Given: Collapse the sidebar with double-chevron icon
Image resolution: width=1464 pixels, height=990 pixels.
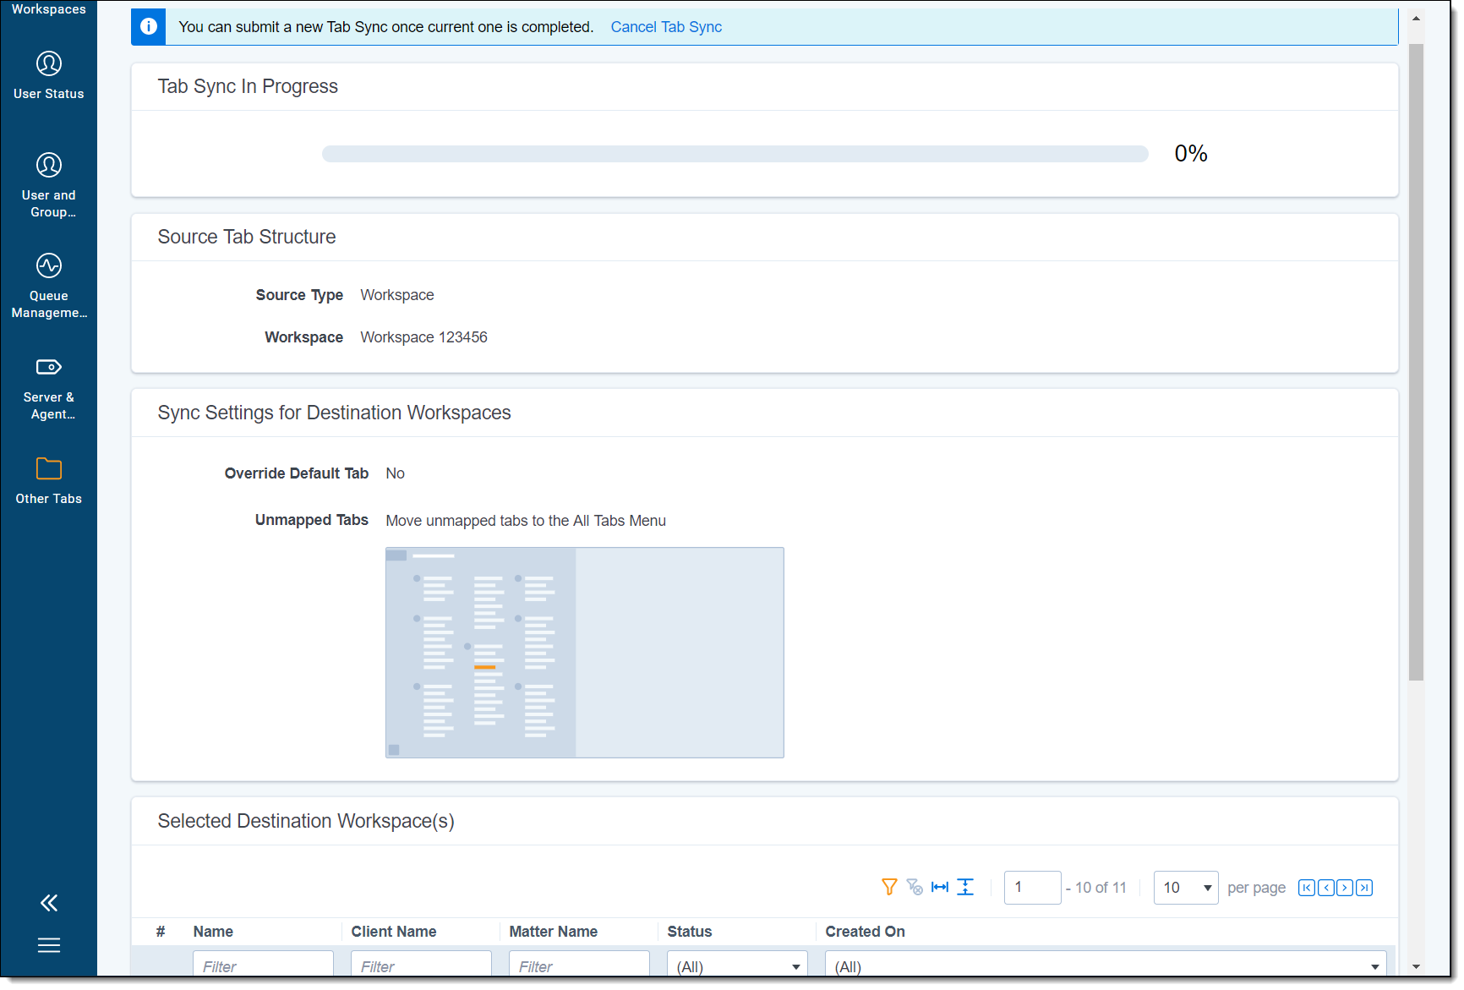Looking at the screenshot, I should pos(48,903).
